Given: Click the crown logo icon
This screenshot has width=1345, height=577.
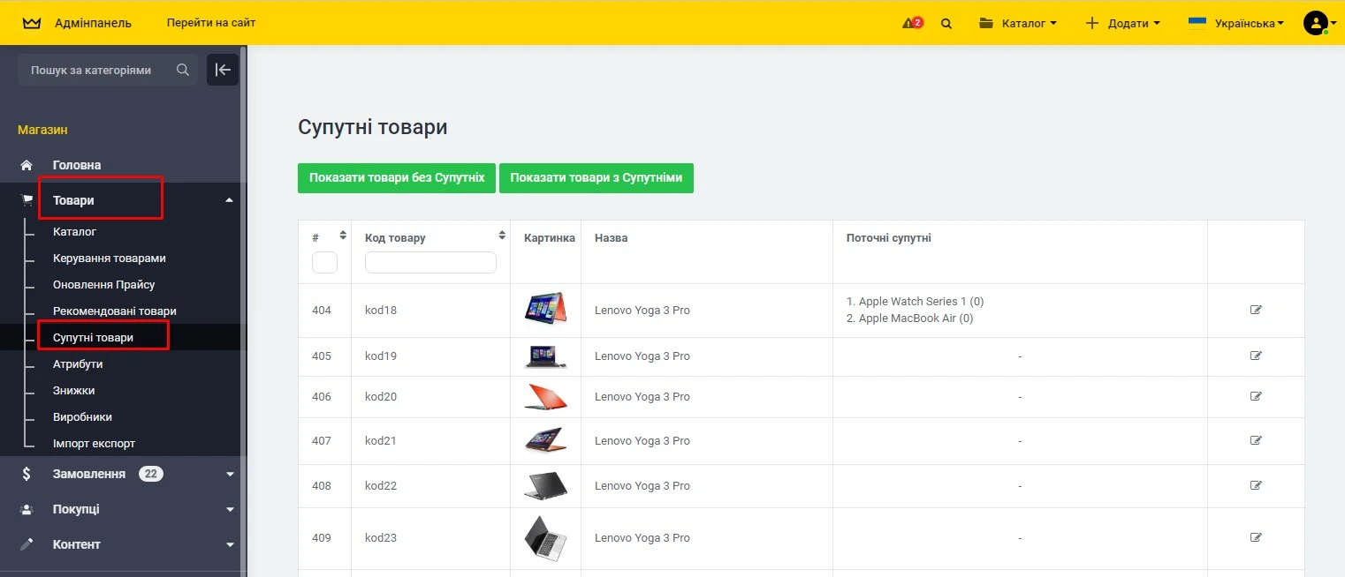Looking at the screenshot, I should [32, 23].
